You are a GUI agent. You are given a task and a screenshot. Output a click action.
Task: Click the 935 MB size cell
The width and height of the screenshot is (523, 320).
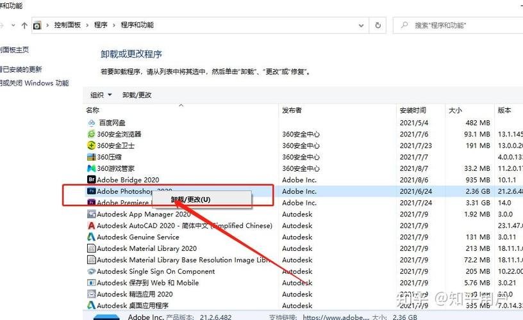477,180
